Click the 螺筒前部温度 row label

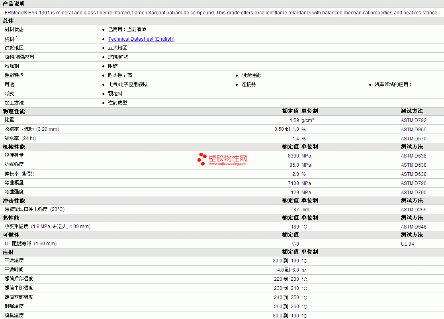coord(19,297)
